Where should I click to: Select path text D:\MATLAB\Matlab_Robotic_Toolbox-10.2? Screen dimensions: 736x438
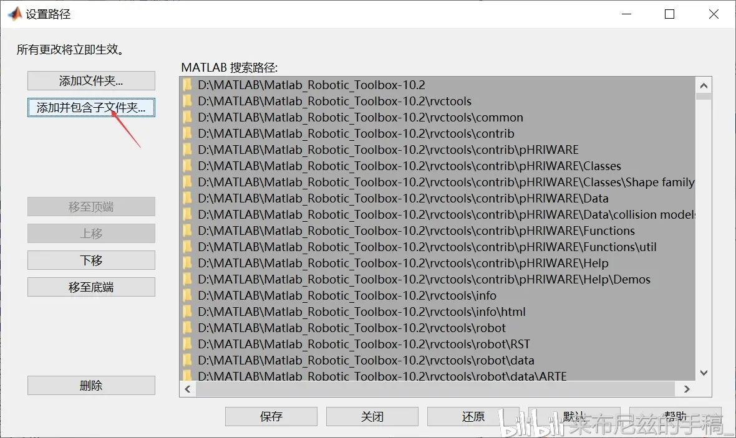pos(312,85)
